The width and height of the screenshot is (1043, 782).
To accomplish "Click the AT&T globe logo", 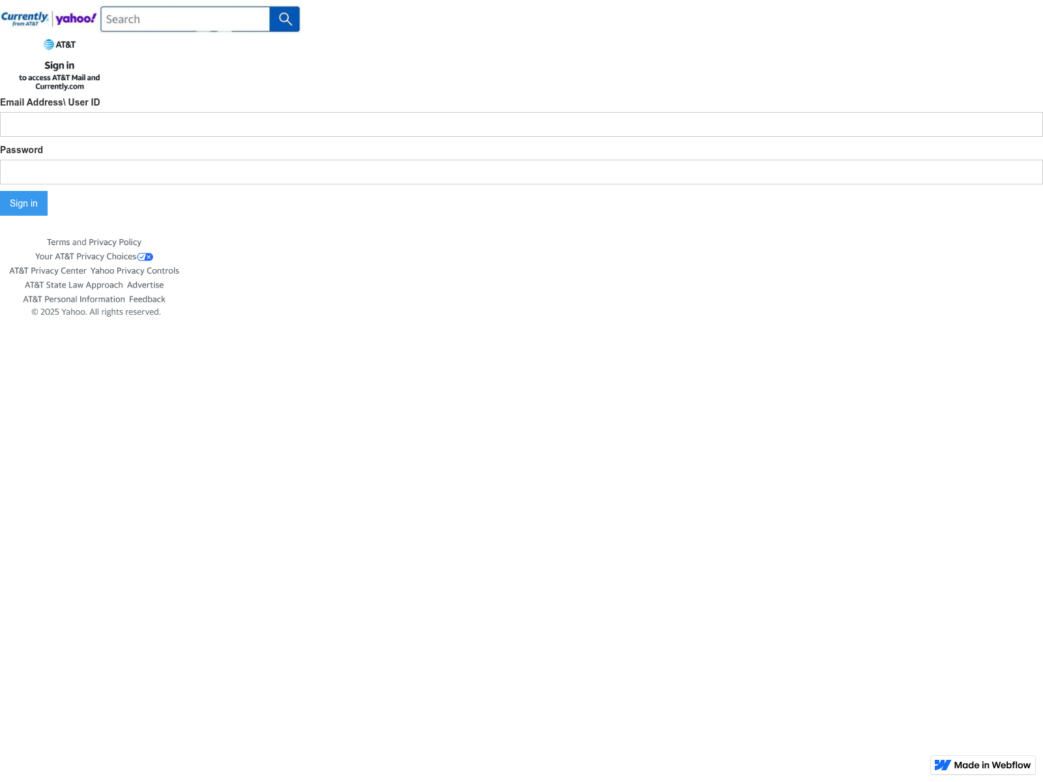I will tap(49, 44).
